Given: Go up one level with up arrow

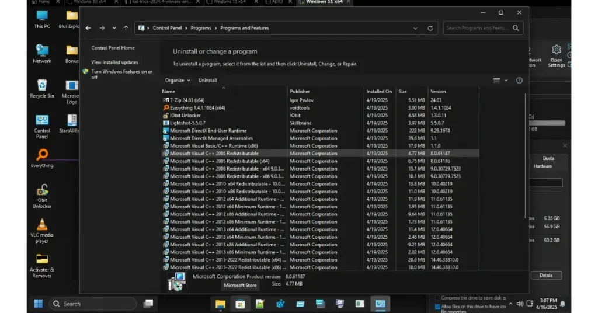Looking at the screenshot, I should [126, 28].
